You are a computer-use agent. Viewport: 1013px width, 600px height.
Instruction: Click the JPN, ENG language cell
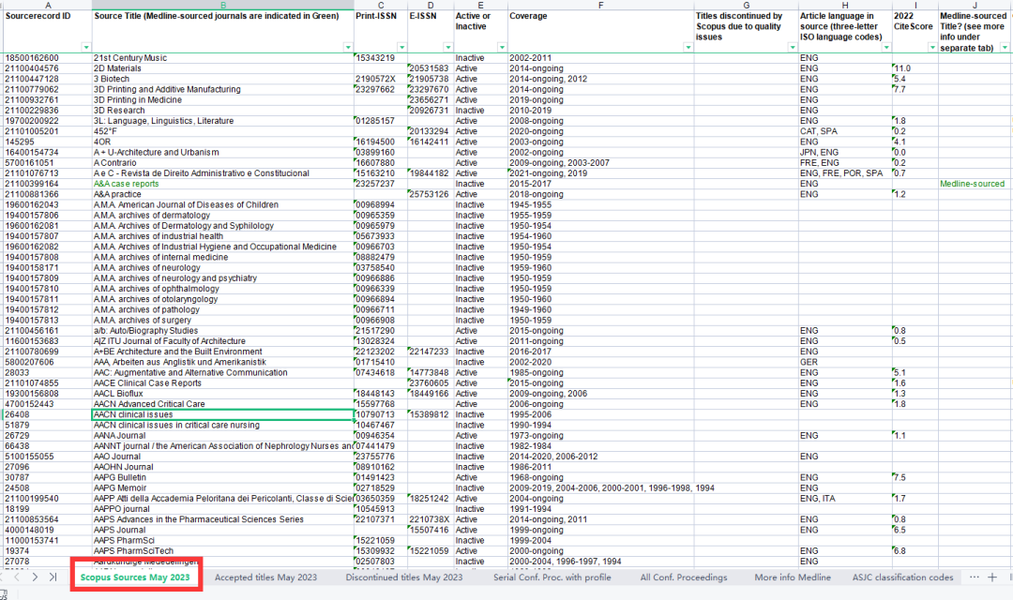pyautogui.click(x=845, y=153)
